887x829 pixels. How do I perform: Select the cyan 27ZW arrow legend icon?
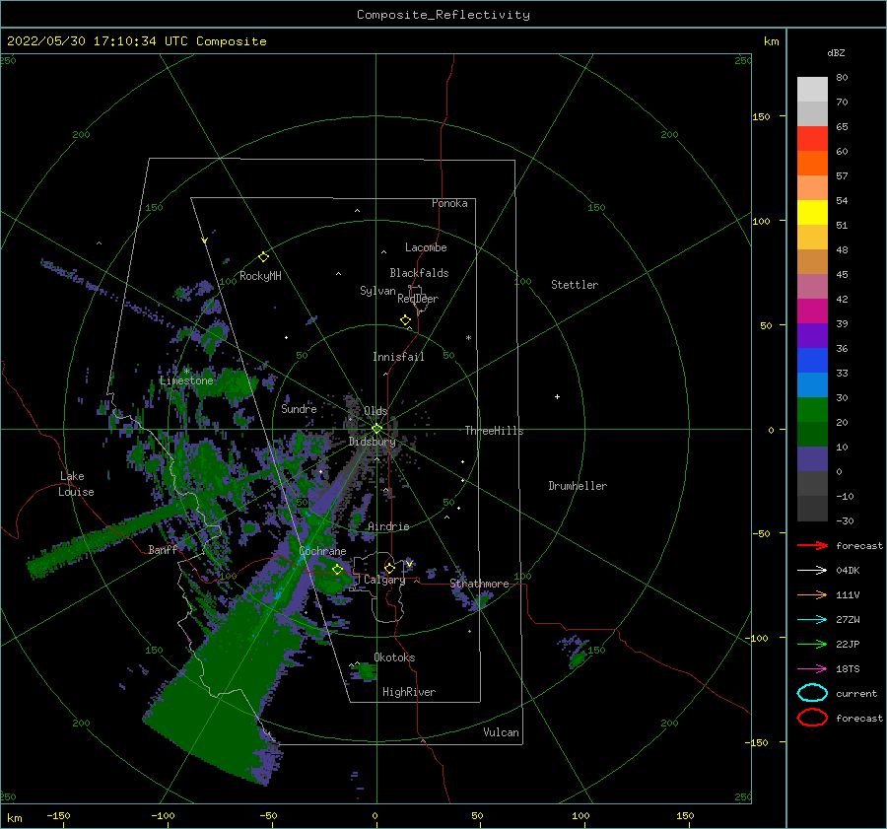[x=812, y=620]
